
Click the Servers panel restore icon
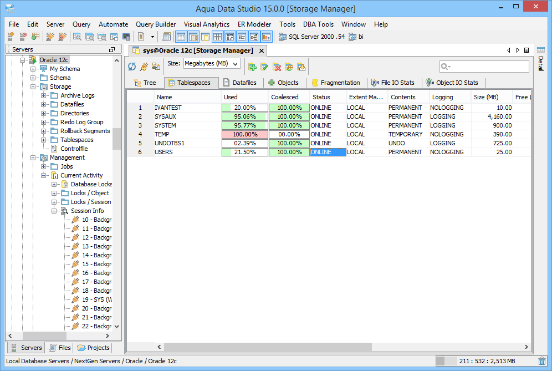click(x=112, y=50)
